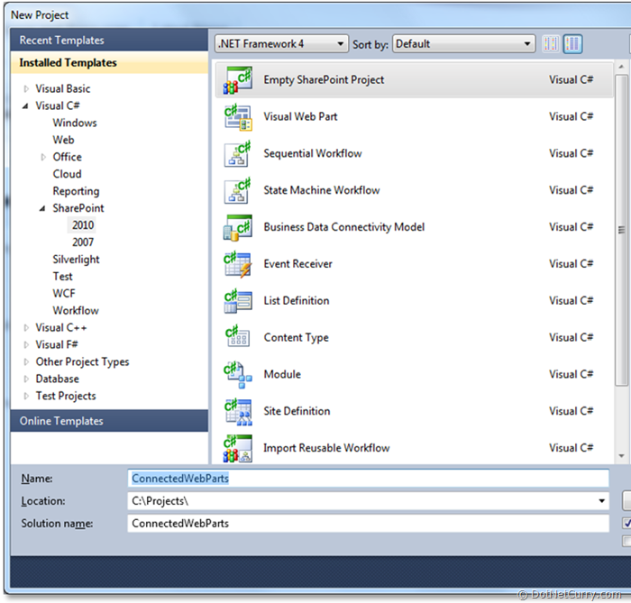Open the Recent Templates section

click(x=109, y=41)
